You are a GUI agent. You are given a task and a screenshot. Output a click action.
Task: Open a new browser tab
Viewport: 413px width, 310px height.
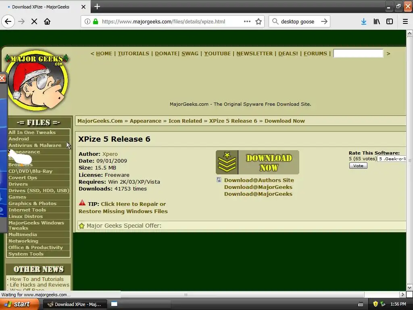(97, 6)
